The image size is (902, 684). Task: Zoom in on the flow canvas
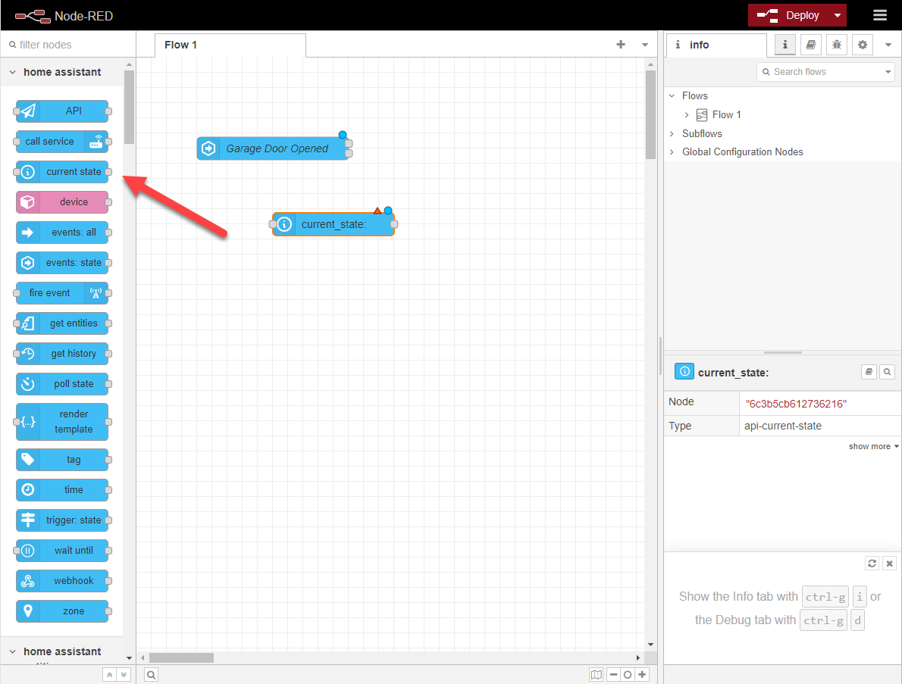coord(642,673)
